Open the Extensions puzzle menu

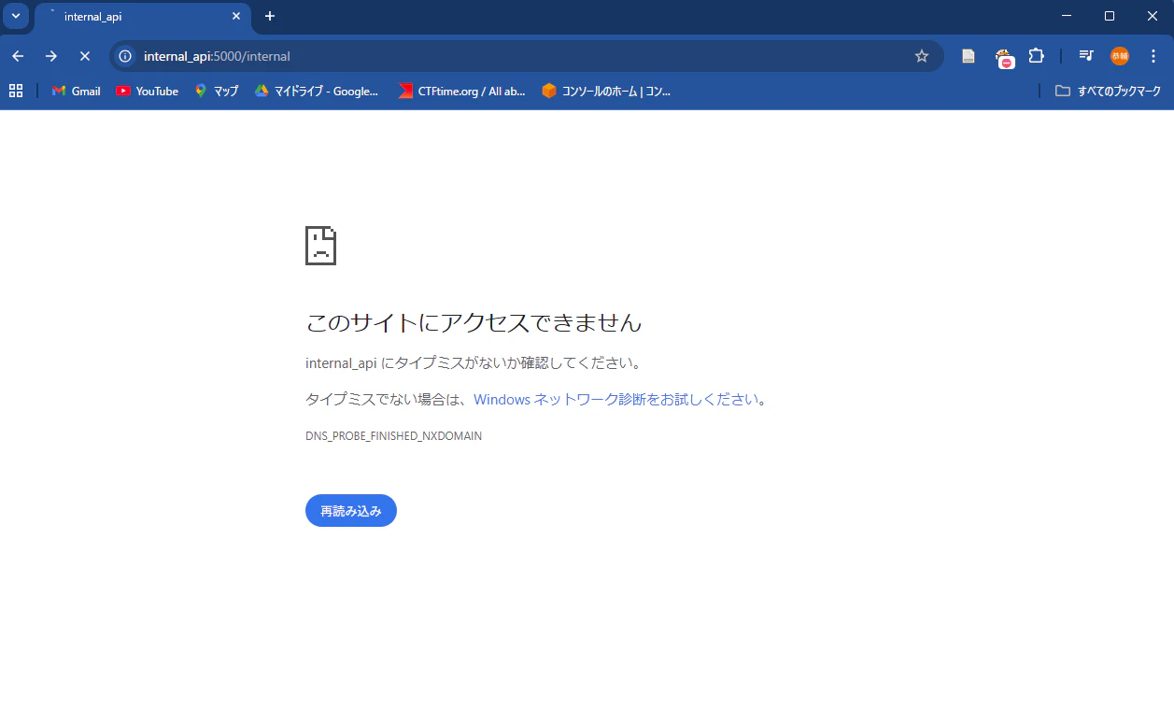(1036, 56)
